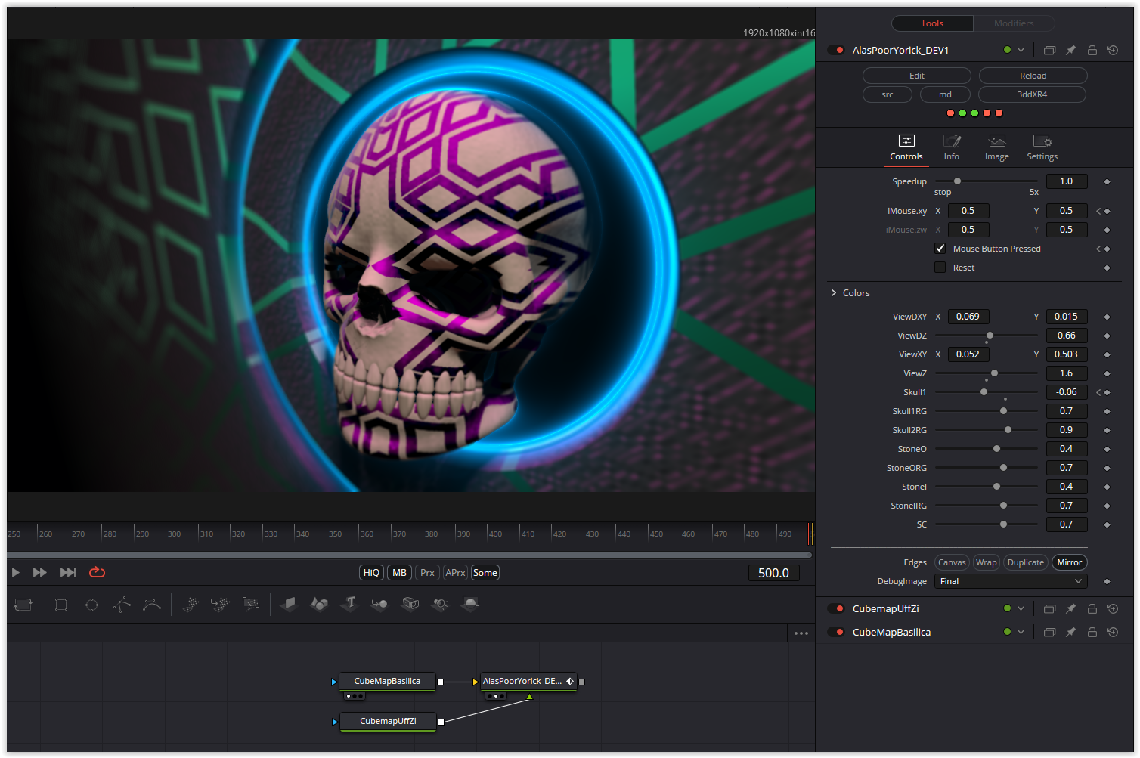Toggle Prx proxy mode
This screenshot has width=1140, height=758.
(427, 573)
